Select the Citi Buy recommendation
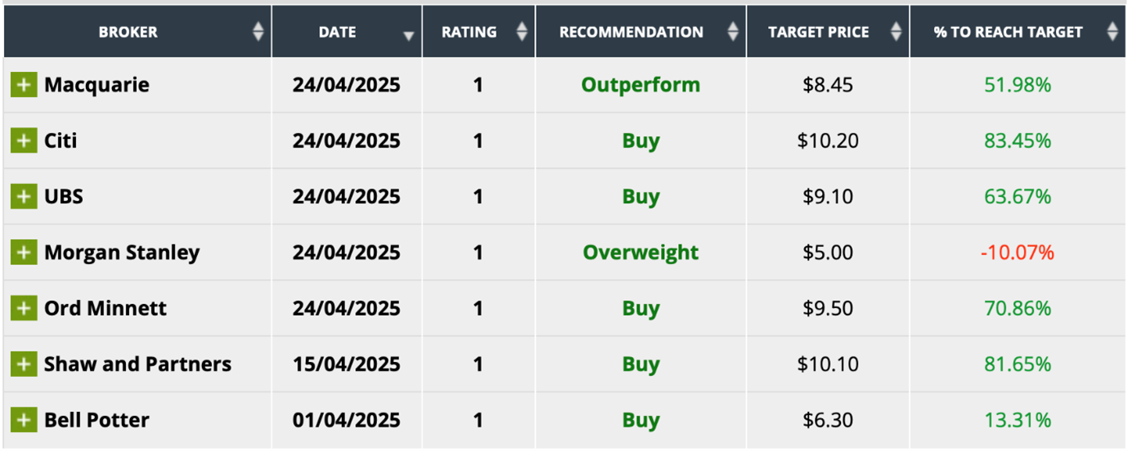 [x=640, y=141]
